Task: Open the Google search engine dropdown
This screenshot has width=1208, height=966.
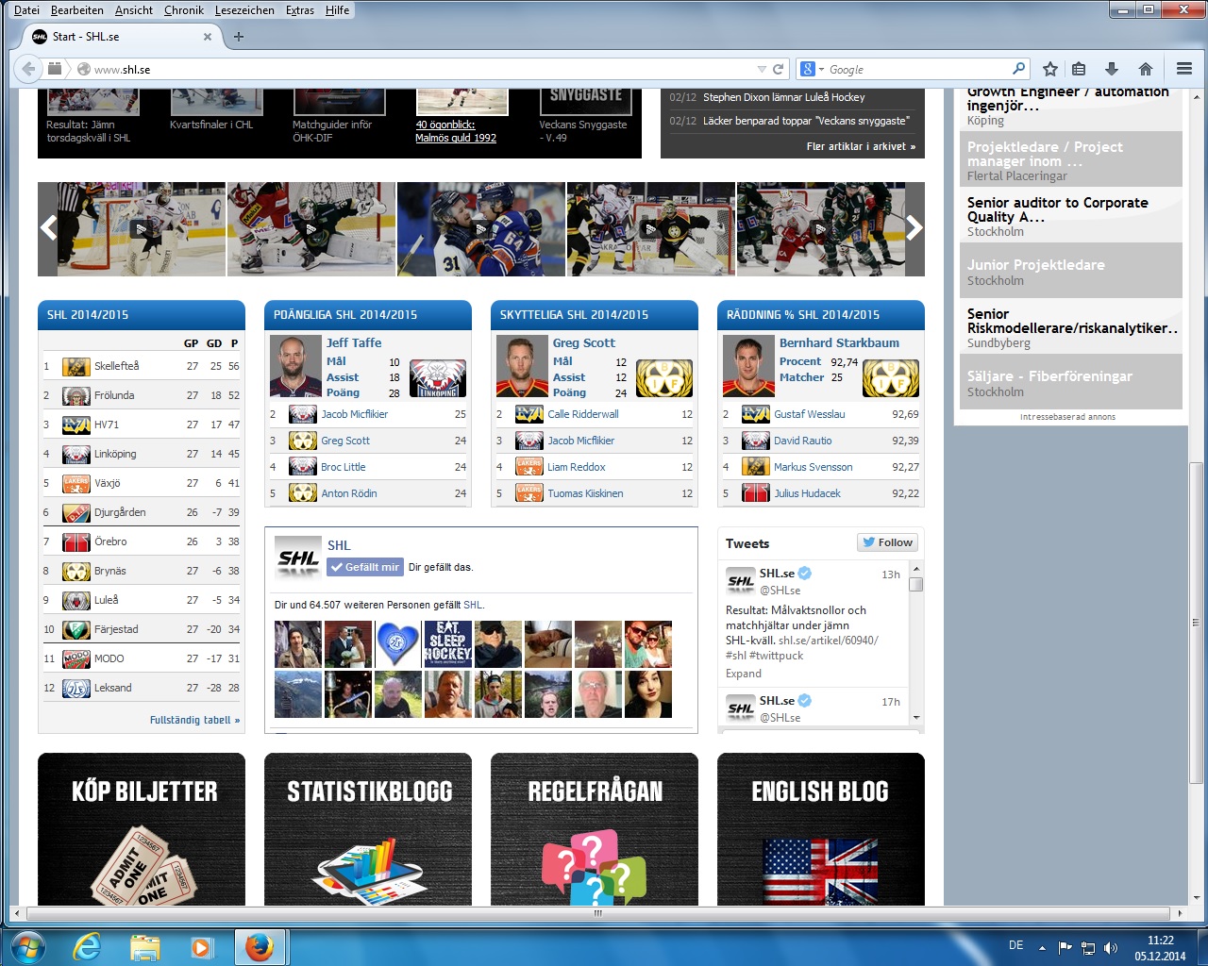Action: click(813, 69)
